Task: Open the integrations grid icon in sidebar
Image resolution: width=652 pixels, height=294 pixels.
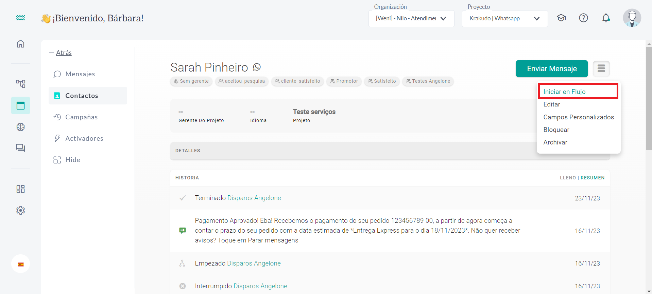Action: click(20, 189)
